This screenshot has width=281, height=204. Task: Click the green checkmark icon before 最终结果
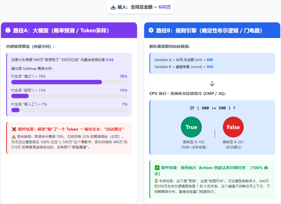pos(157,168)
